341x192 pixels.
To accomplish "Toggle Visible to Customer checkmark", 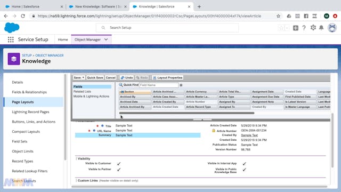I will click(119, 164).
